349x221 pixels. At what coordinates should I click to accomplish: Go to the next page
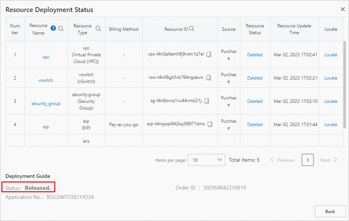pyautogui.click(x=329, y=160)
